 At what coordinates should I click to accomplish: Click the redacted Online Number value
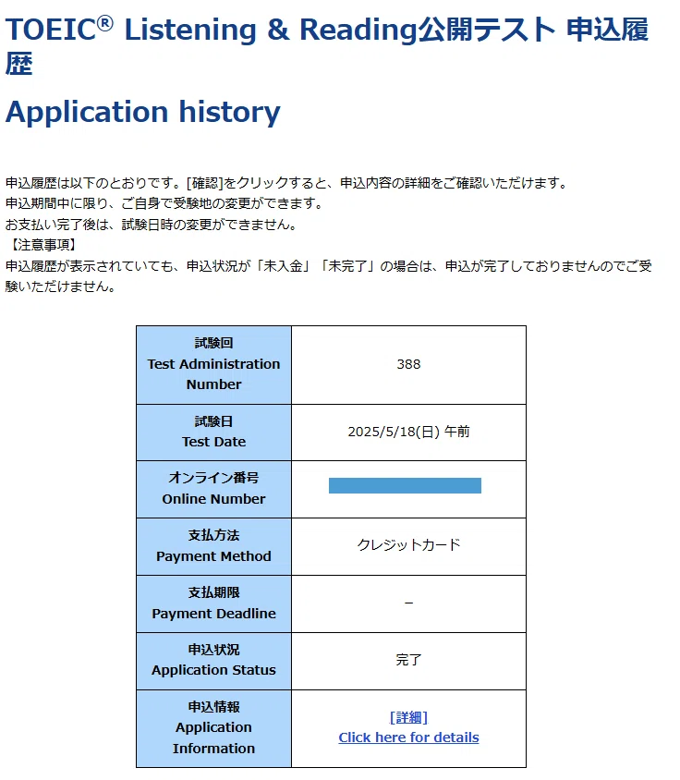(405, 485)
